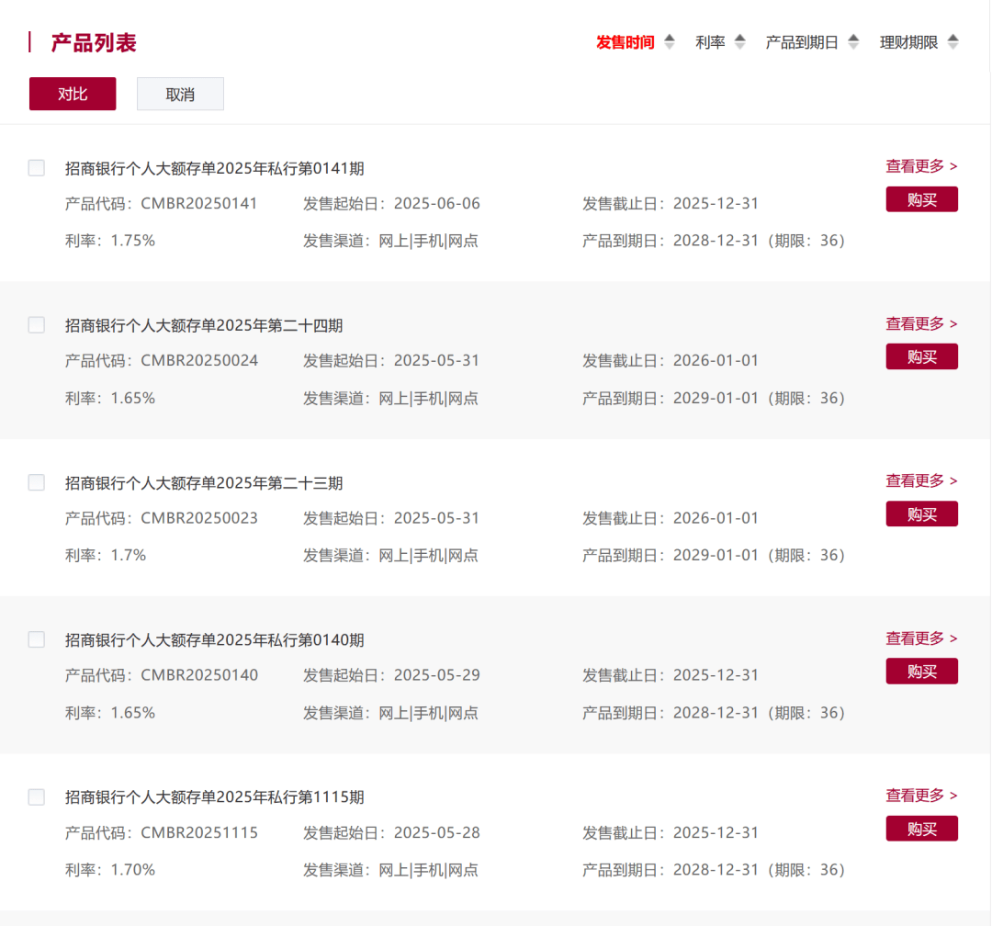Tick the checkbox for 私行第0141期
Image resolution: width=992 pixels, height=926 pixels.
click(x=37, y=168)
